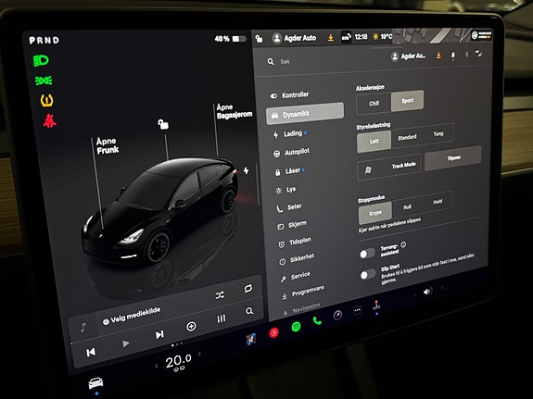
Task: Choose Rull stop mode
Action: 407,206
